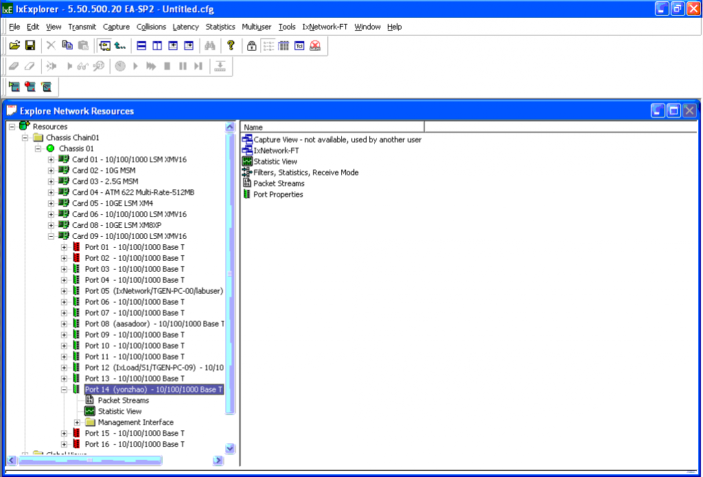Open Statistic View in right pane
The image size is (703, 477).
(275, 161)
